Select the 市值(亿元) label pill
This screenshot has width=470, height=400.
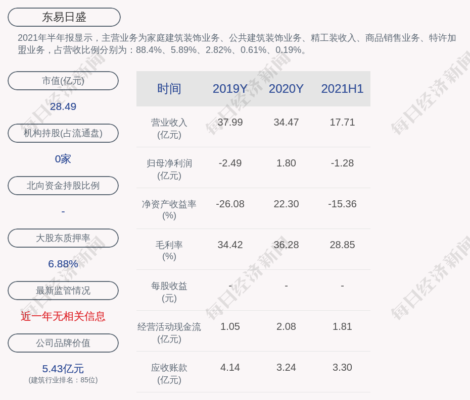[63, 81]
